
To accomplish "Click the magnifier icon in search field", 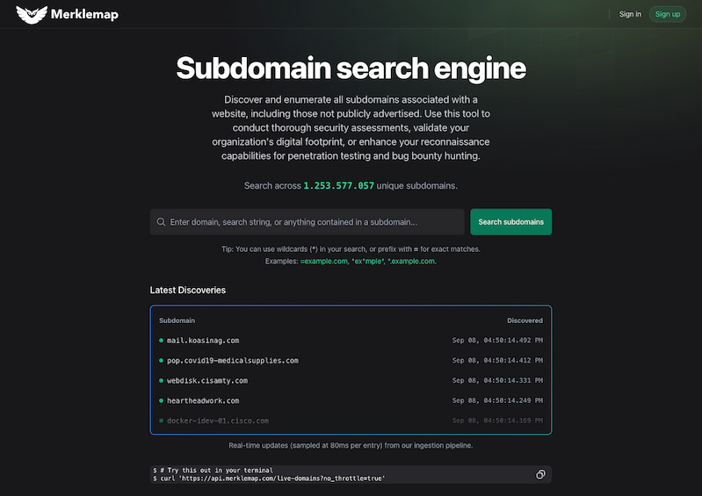I will pyautogui.click(x=161, y=222).
